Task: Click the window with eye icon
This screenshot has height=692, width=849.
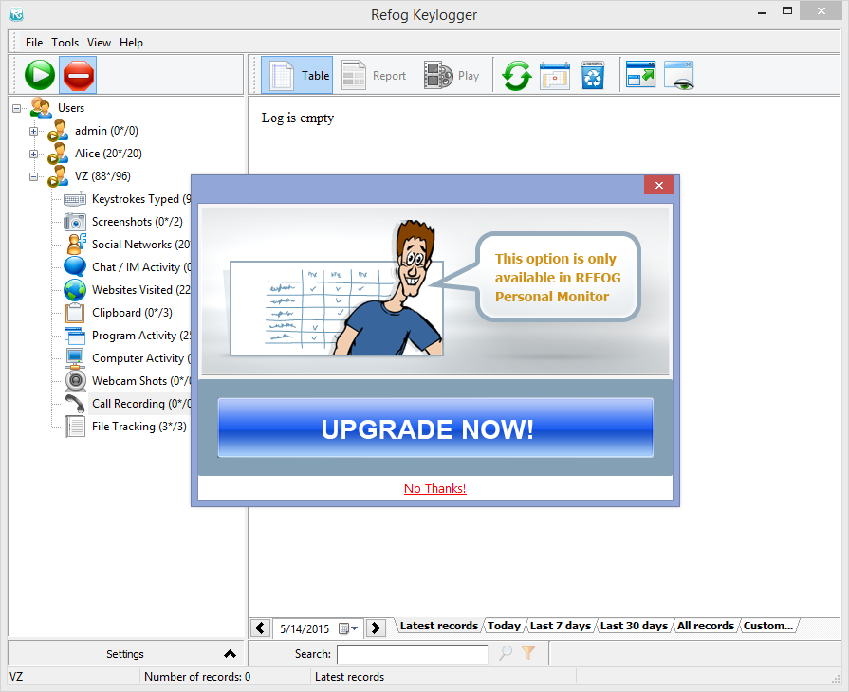Action: pos(679,75)
